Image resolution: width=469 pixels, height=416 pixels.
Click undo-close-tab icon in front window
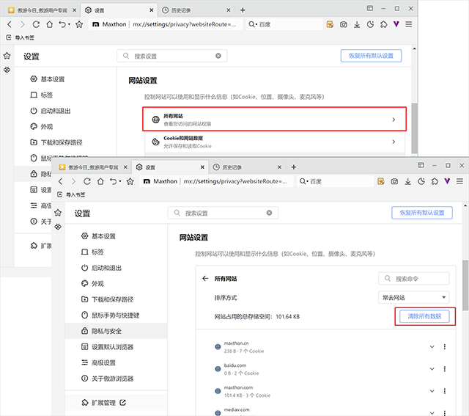pyautogui.click(x=115, y=181)
